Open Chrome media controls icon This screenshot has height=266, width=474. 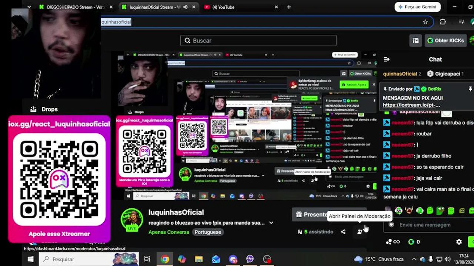(x=461, y=22)
